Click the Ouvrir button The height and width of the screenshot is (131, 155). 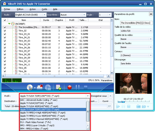click(x=105, y=101)
